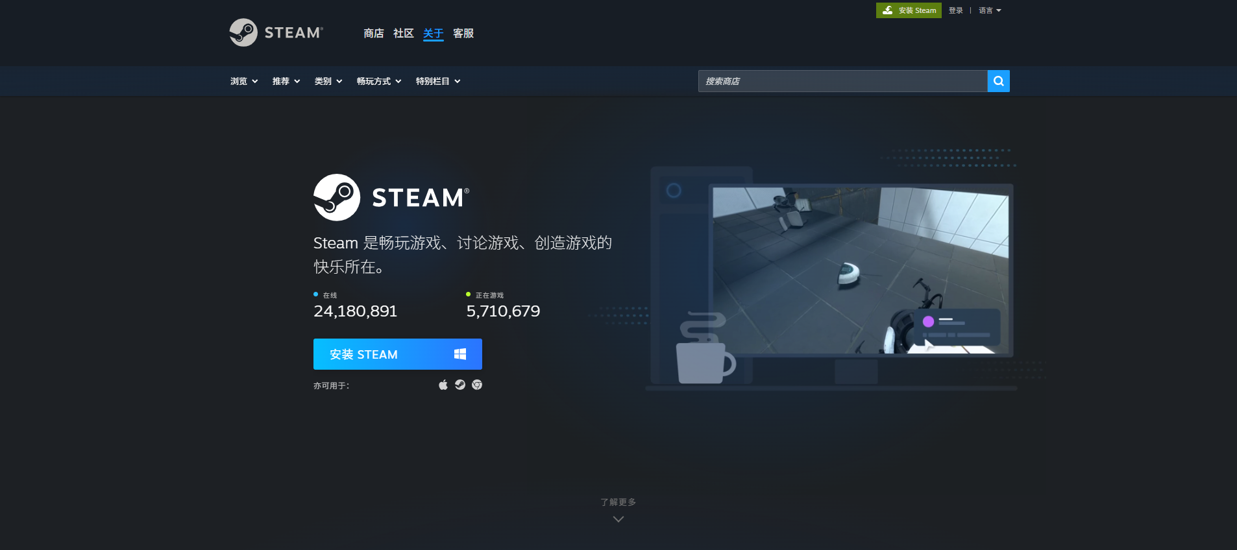
Task: Click the green 安装 Steam button
Action: click(909, 10)
